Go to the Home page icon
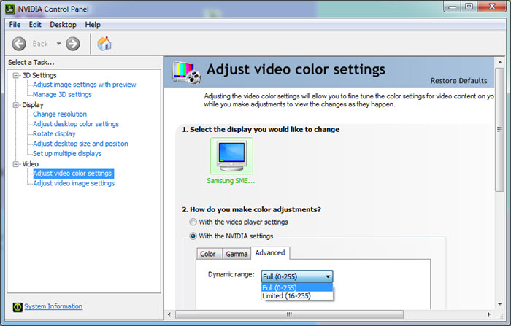 click(x=104, y=44)
